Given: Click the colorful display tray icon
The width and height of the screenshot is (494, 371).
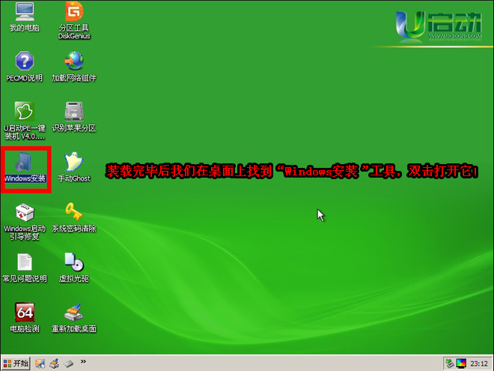Looking at the screenshot, I should click(x=460, y=364).
